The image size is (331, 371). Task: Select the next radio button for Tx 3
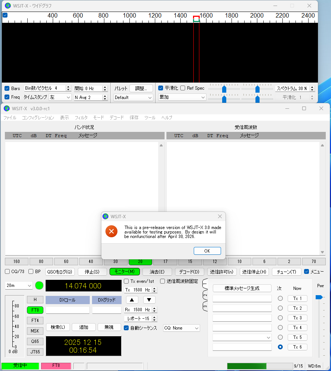click(280, 318)
